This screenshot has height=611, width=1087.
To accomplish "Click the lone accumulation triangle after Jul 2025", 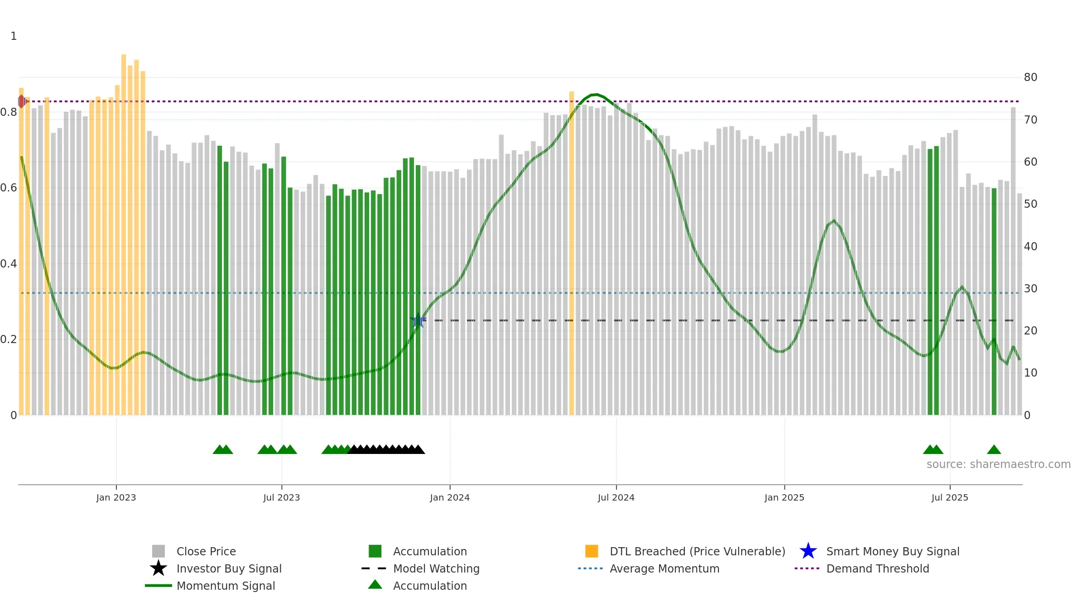I will pyautogui.click(x=994, y=449).
